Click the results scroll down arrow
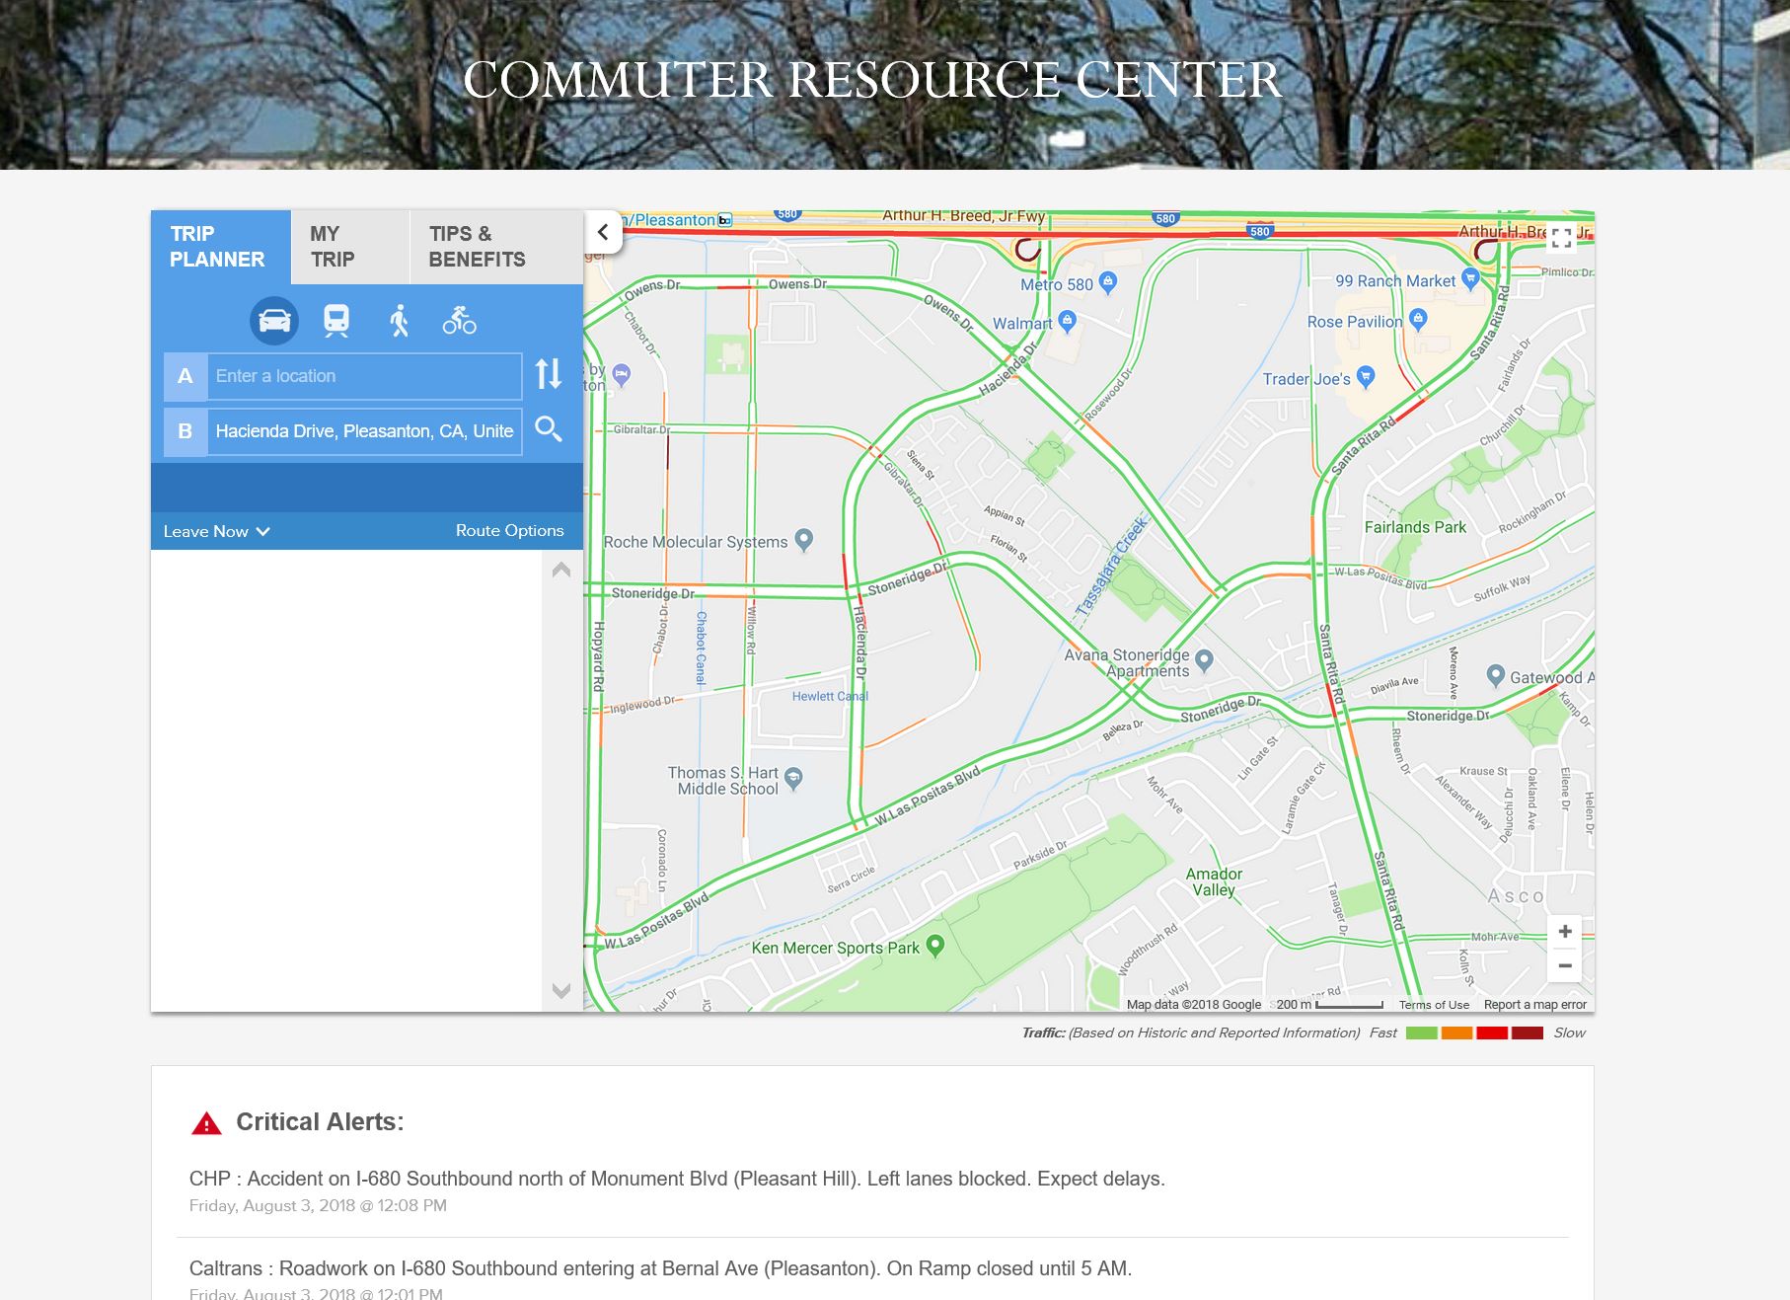Viewport: 1790px width, 1300px height. [561, 991]
